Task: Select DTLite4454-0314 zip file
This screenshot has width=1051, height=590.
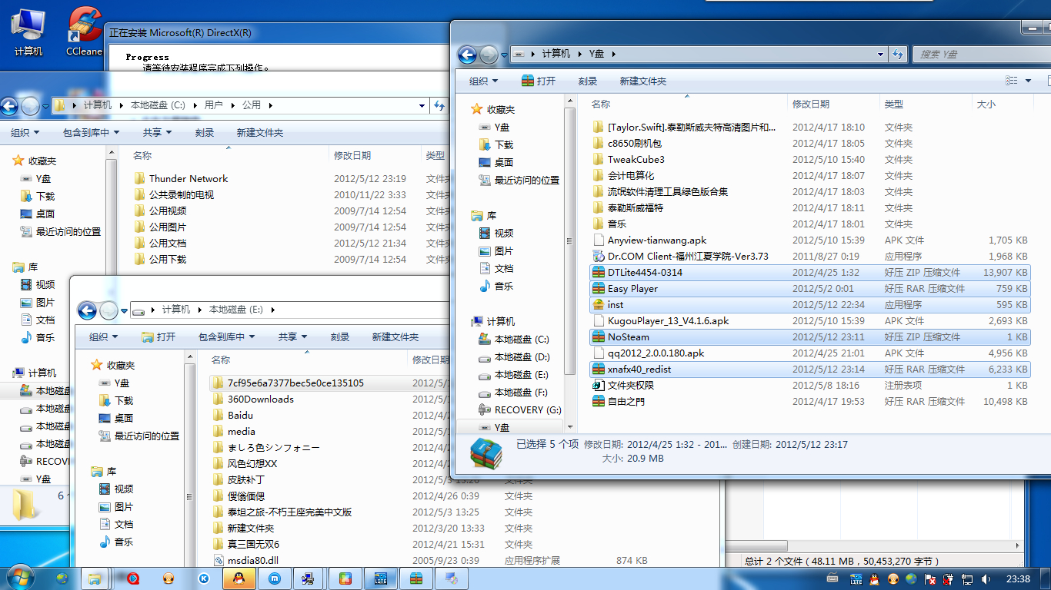Action: coord(809,272)
